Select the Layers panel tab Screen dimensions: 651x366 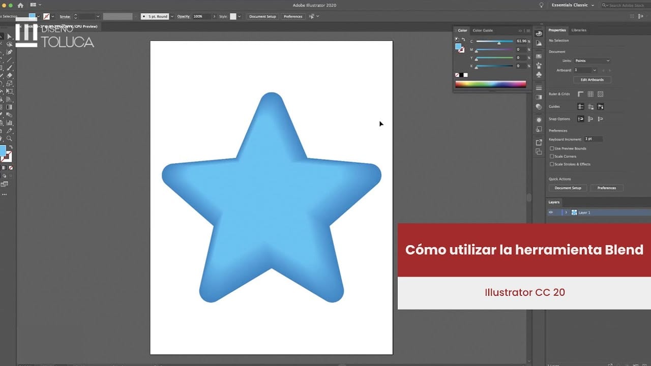(554, 202)
